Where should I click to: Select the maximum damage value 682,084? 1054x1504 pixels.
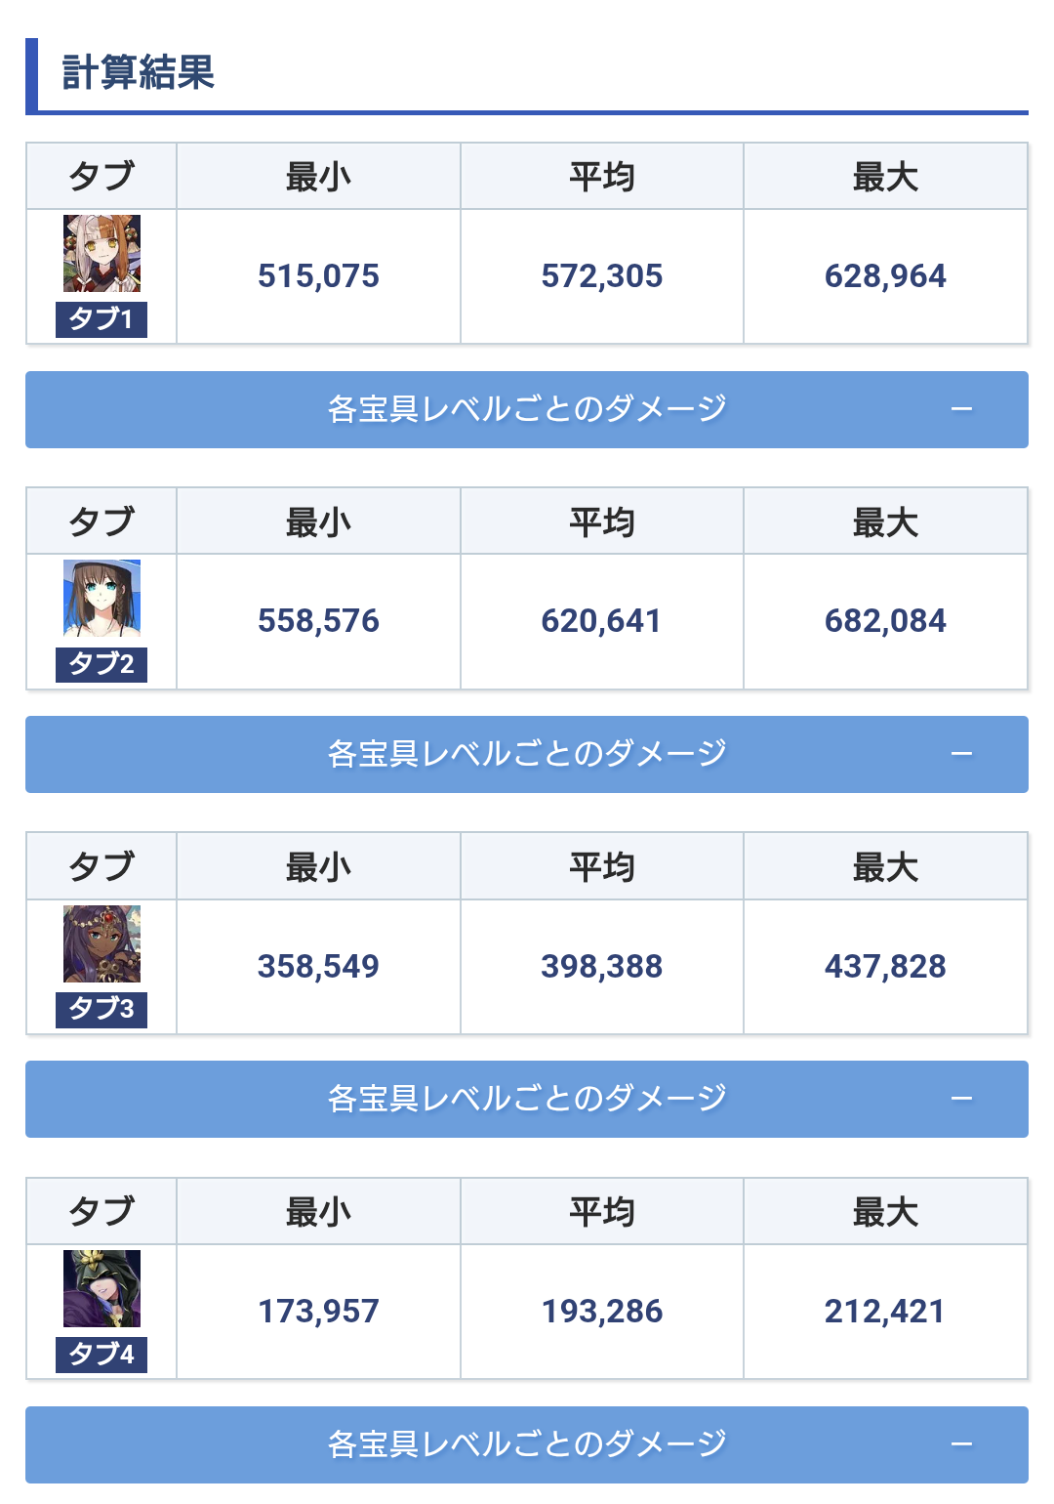[x=885, y=621]
